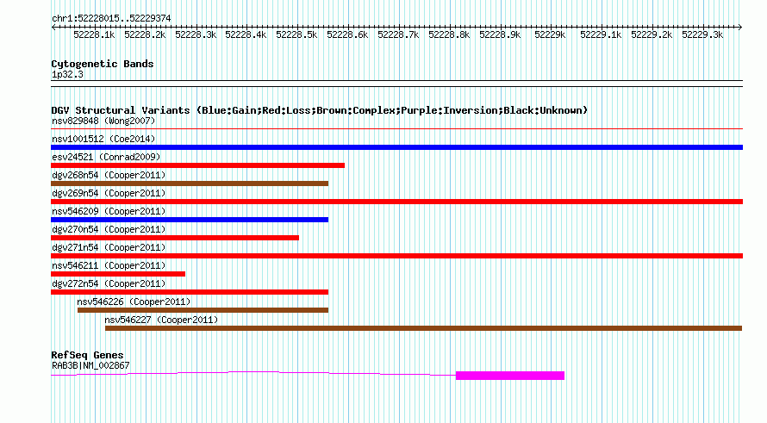767x423 pixels.
Task: Click the 52228.2k ruler tick label
Action: tap(145, 35)
